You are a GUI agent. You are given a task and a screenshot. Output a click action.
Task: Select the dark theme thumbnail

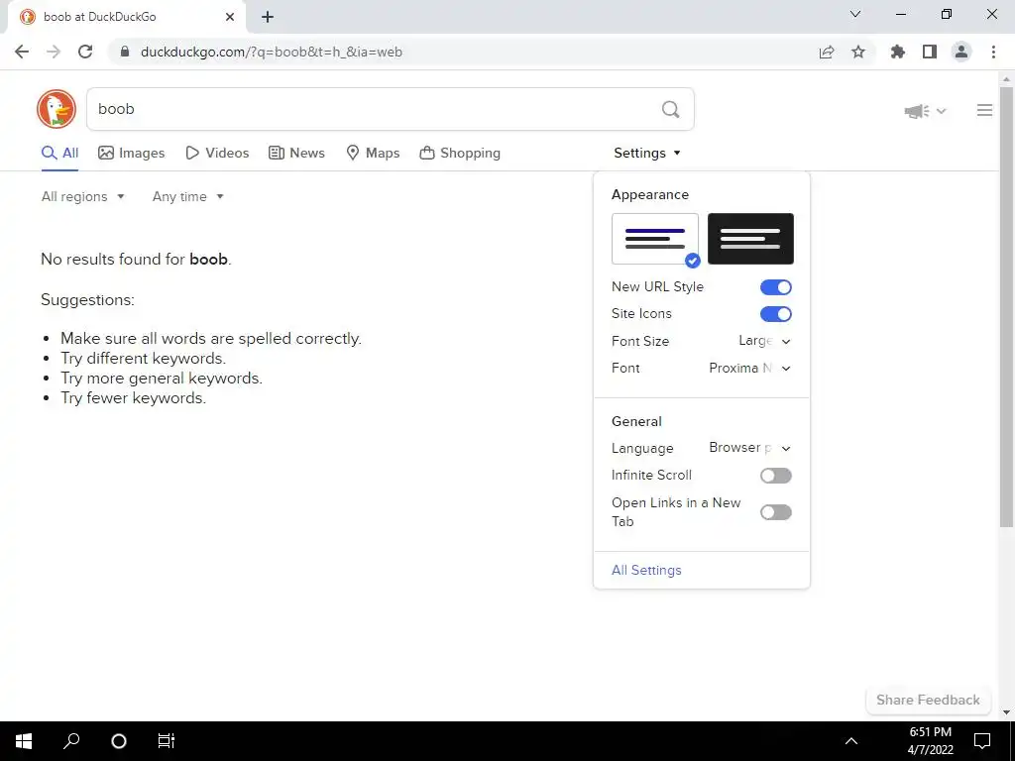point(751,239)
